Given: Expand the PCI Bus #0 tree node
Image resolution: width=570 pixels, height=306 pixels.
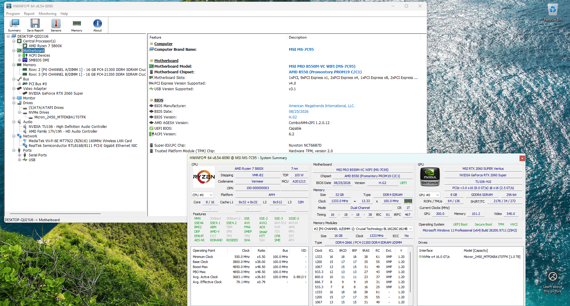Looking at the screenshot, I should [19, 84].
